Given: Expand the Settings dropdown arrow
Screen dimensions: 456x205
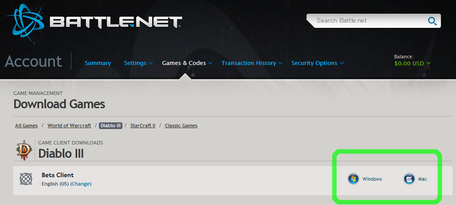Looking at the screenshot, I should click(151, 63).
